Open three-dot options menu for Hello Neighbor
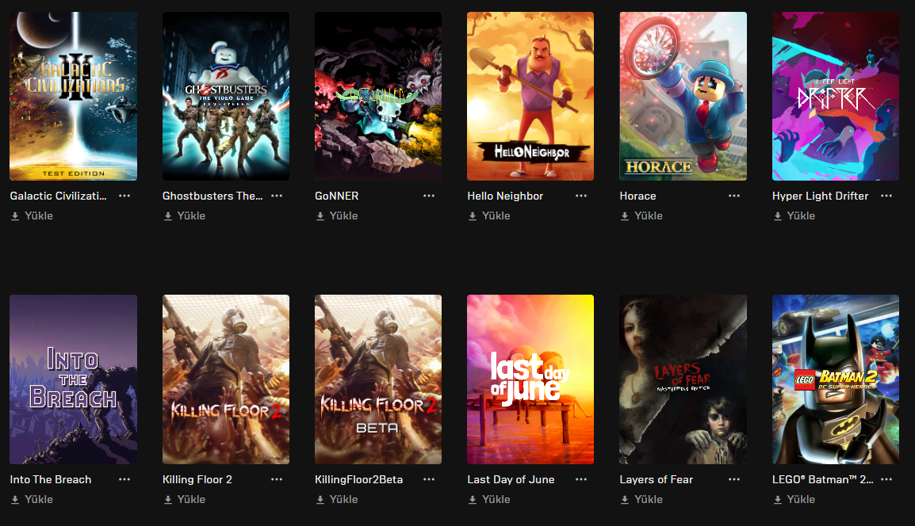Image resolution: width=915 pixels, height=526 pixels. [x=581, y=196]
